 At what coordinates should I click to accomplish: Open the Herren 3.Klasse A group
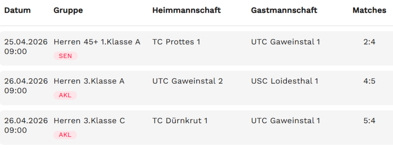[89, 81]
